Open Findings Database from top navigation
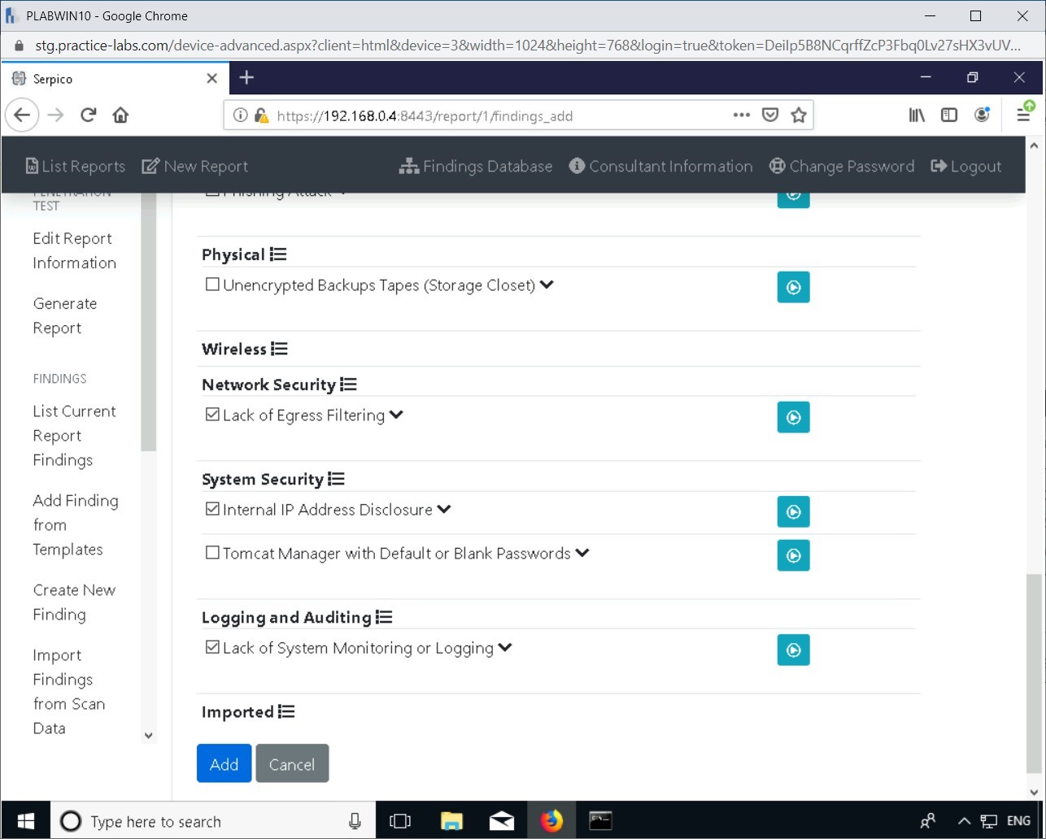The image size is (1046, 839). (x=476, y=166)
